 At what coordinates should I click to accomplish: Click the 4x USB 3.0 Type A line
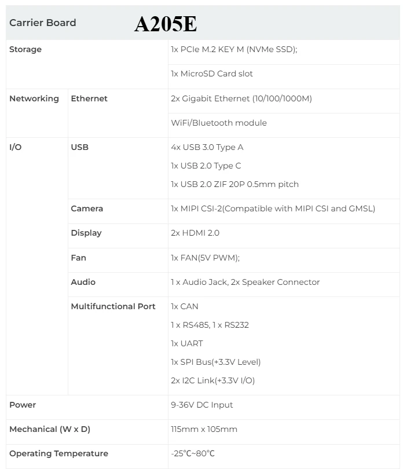207,147
